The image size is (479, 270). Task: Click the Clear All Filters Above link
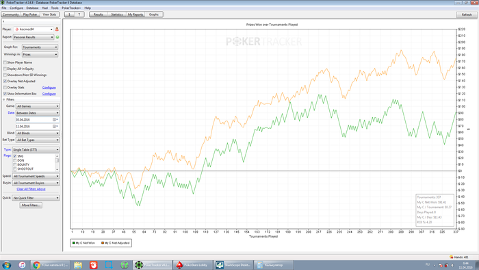pyautogui.click(x=31, y=189)
